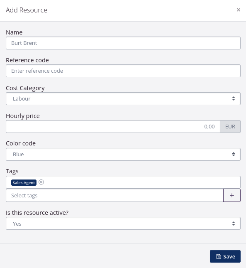Click the floppy disk icon on Save

point(219,256)
